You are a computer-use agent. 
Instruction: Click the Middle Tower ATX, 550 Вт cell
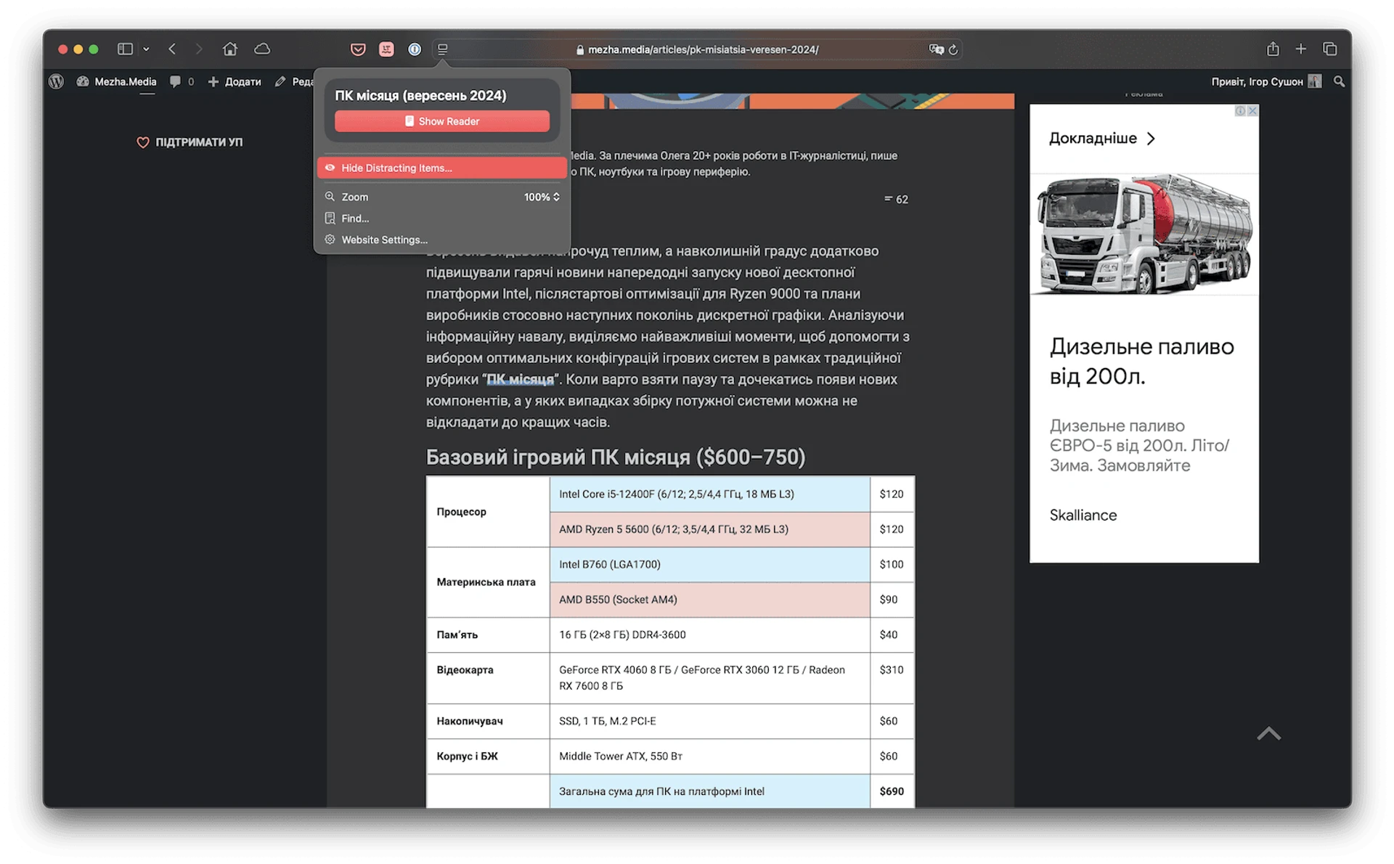point(709,756)
